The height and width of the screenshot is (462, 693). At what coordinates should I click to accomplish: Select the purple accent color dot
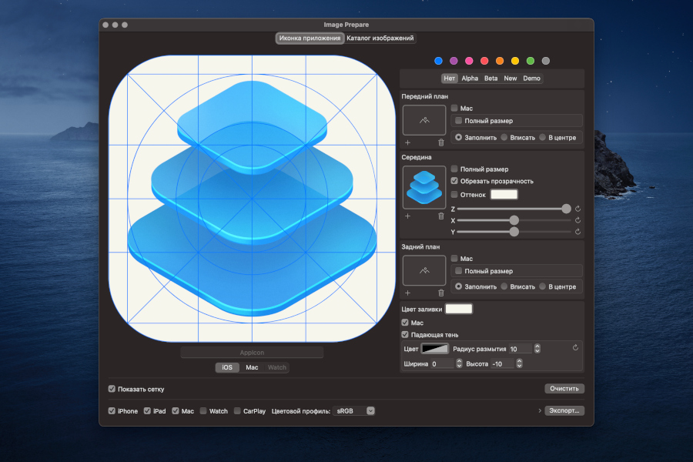pos(454,61)
